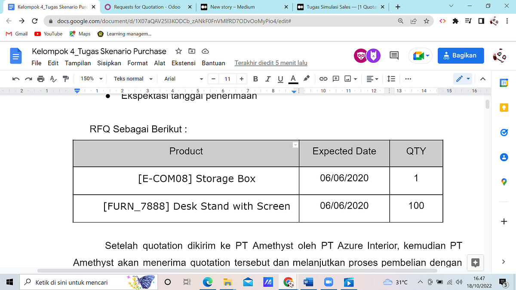Select the paint format tool
This screenshot has height=290, width=516.
[x=65, y=79]
